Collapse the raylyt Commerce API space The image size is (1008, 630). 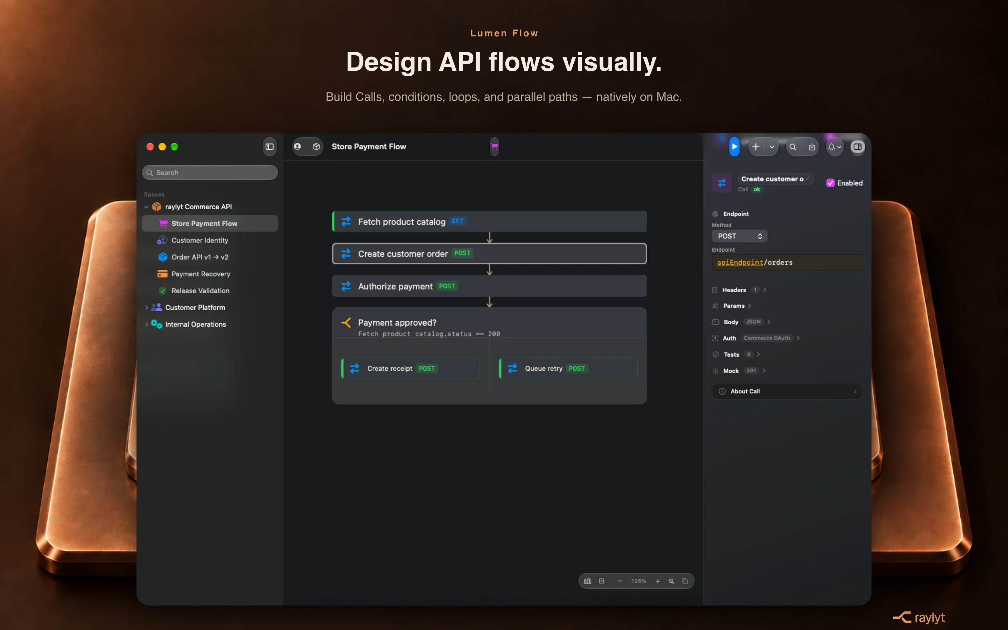[x=146, y=206]
